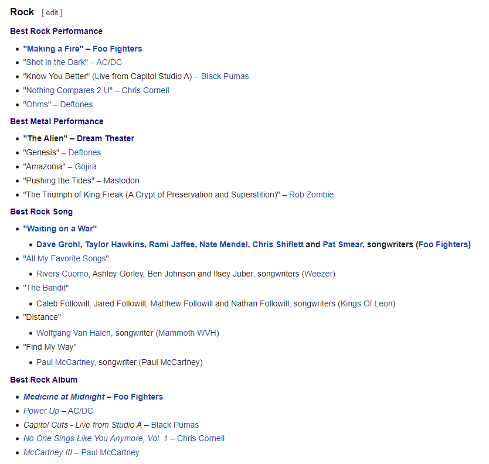Viewport: 489px width, 464px height.
Task: Open AC/DC link beside Power Up
Action: [80, 411]
